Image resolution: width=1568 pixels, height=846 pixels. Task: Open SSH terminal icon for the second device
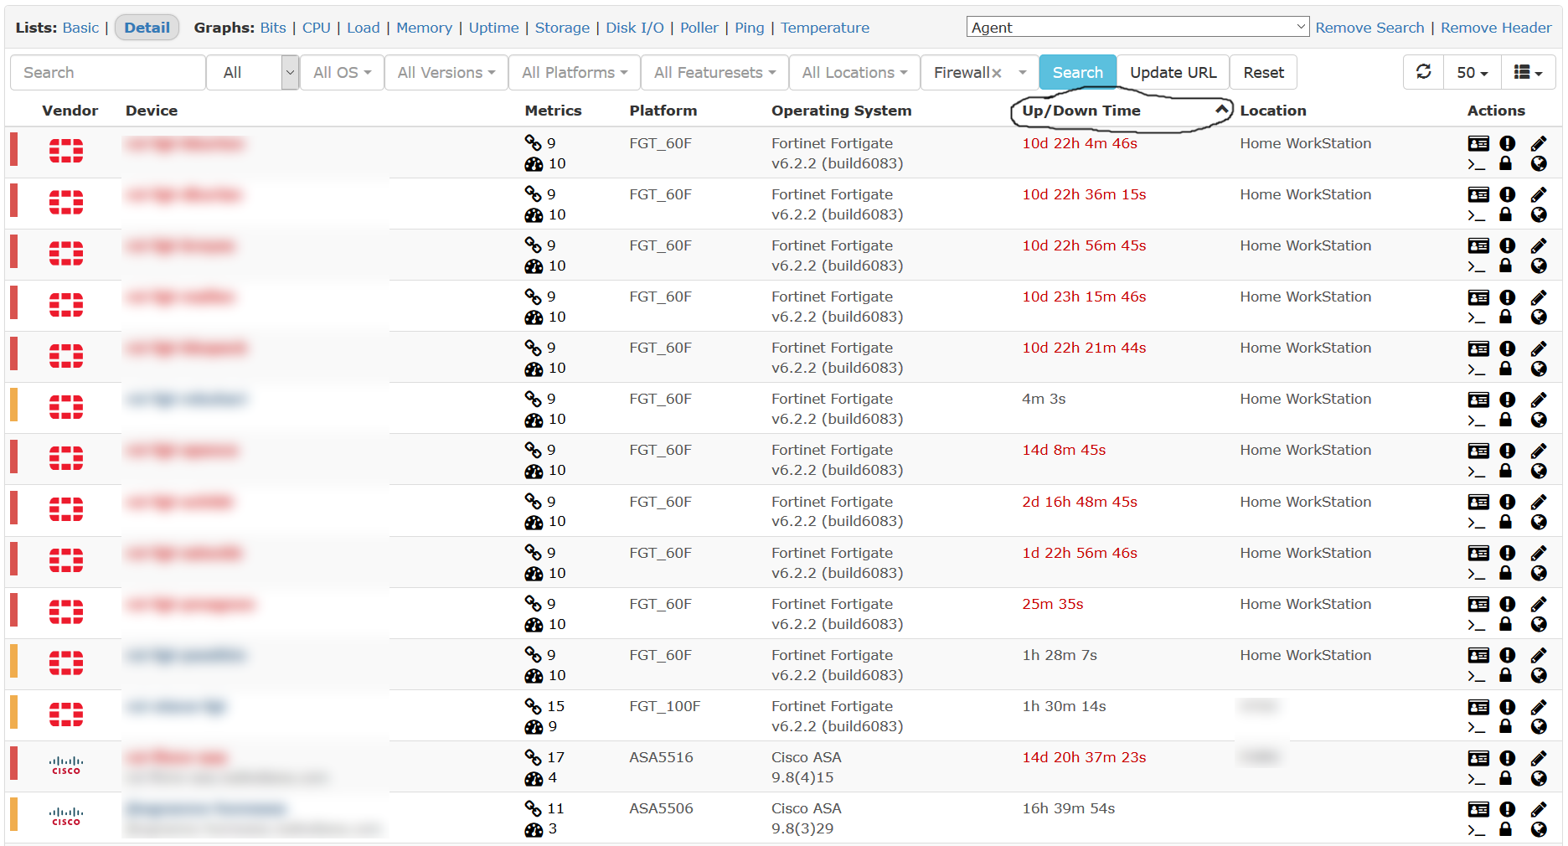coord(1477,215)
